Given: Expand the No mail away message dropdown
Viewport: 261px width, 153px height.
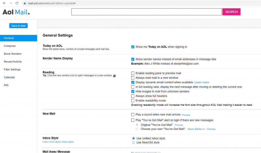Looking at the screenshot, I should (x=145, y=152).
